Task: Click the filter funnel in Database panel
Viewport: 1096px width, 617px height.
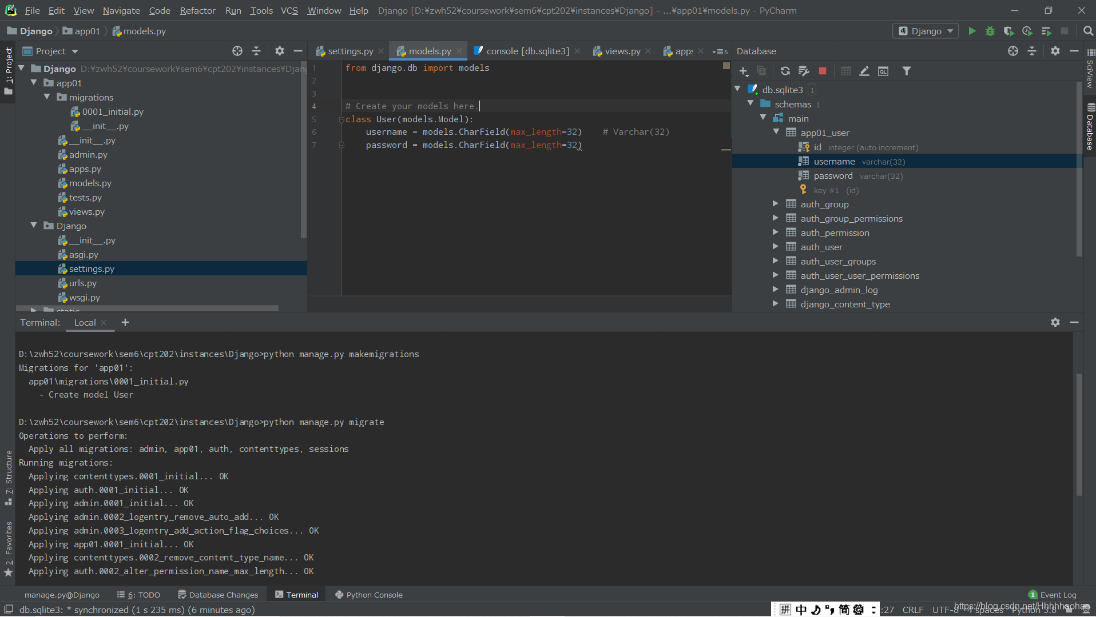Action: tap(907, 71)
